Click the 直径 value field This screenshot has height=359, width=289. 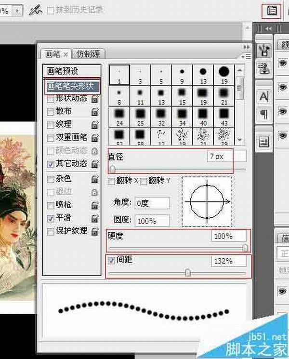coord(226,157)
